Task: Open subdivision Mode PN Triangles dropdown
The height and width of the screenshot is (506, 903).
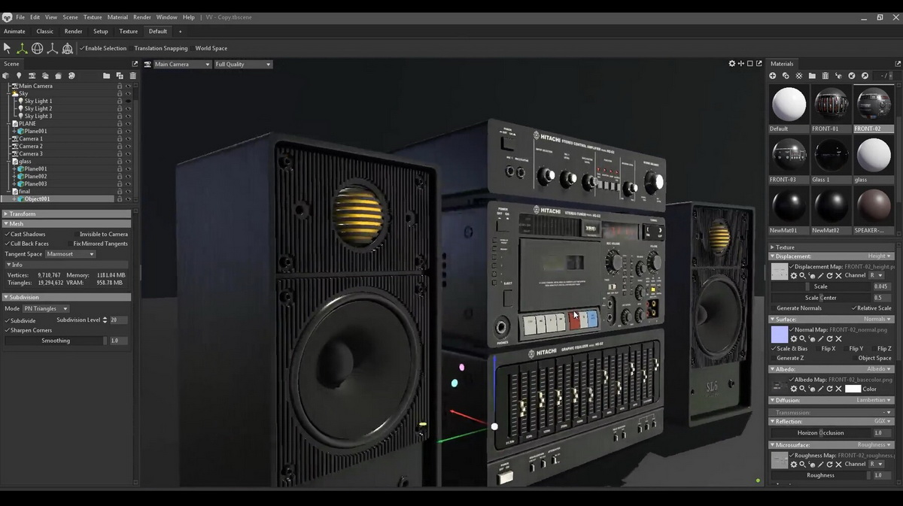Action: [46, 308]
